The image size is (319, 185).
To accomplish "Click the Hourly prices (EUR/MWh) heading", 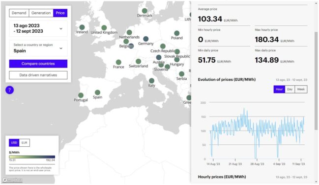I will click(222, 177).
